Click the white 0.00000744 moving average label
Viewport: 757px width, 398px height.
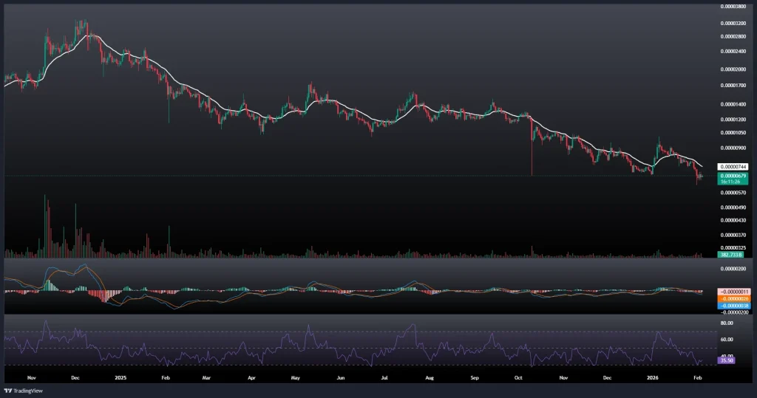733,167
